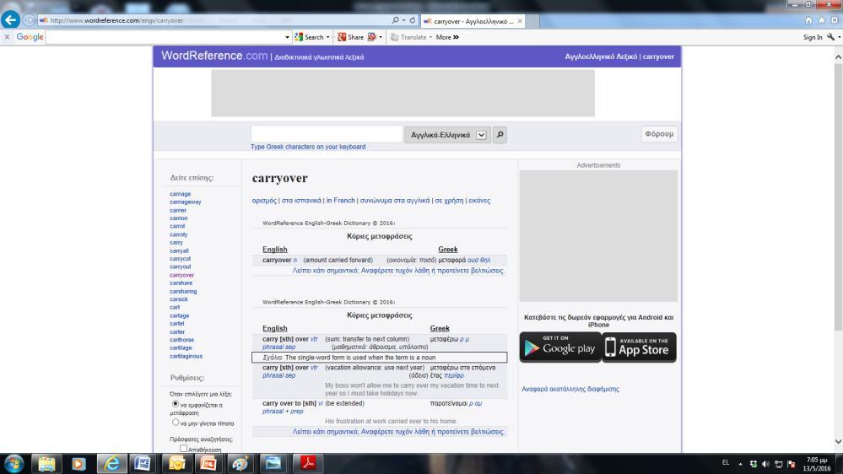The width and height of the screenshot is (843, 474).
Task: Click the WordReference magnifier search button
Action: (500, 135)
